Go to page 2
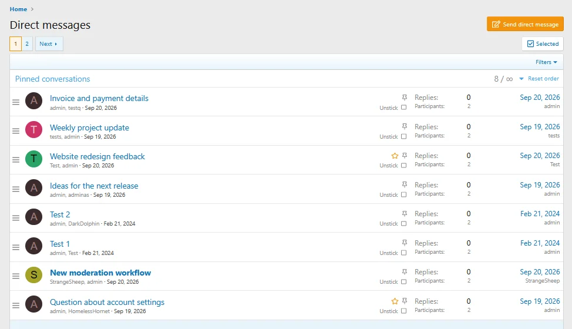The height and width of the screenshot is (329, 572). 27,44
